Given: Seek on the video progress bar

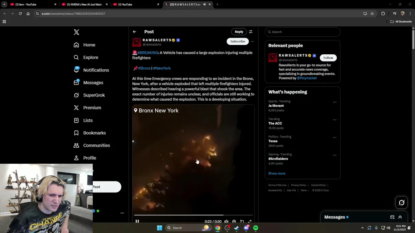Looking at the screenshot, I should coord(193,215).
